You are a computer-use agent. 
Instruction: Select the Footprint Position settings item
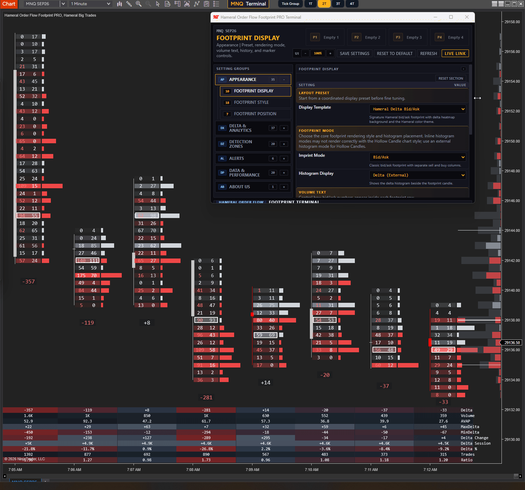click(255, 114)
